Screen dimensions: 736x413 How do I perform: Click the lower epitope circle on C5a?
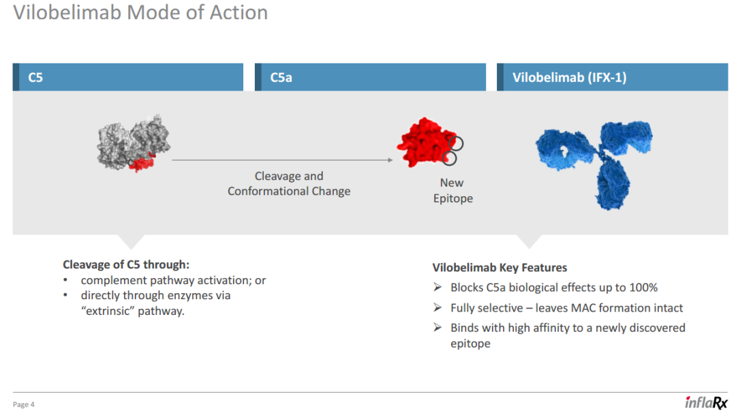tap(449, 158)
